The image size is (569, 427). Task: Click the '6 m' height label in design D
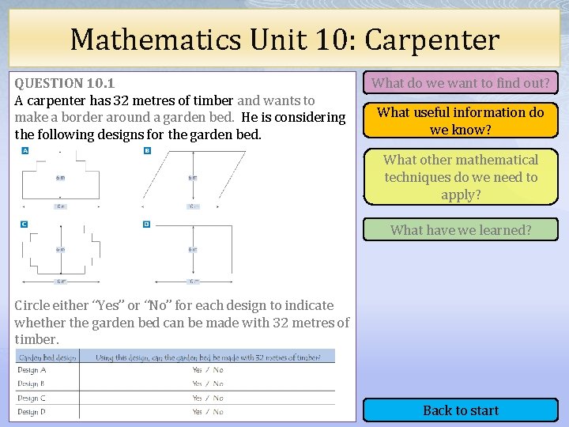(193, 249)
